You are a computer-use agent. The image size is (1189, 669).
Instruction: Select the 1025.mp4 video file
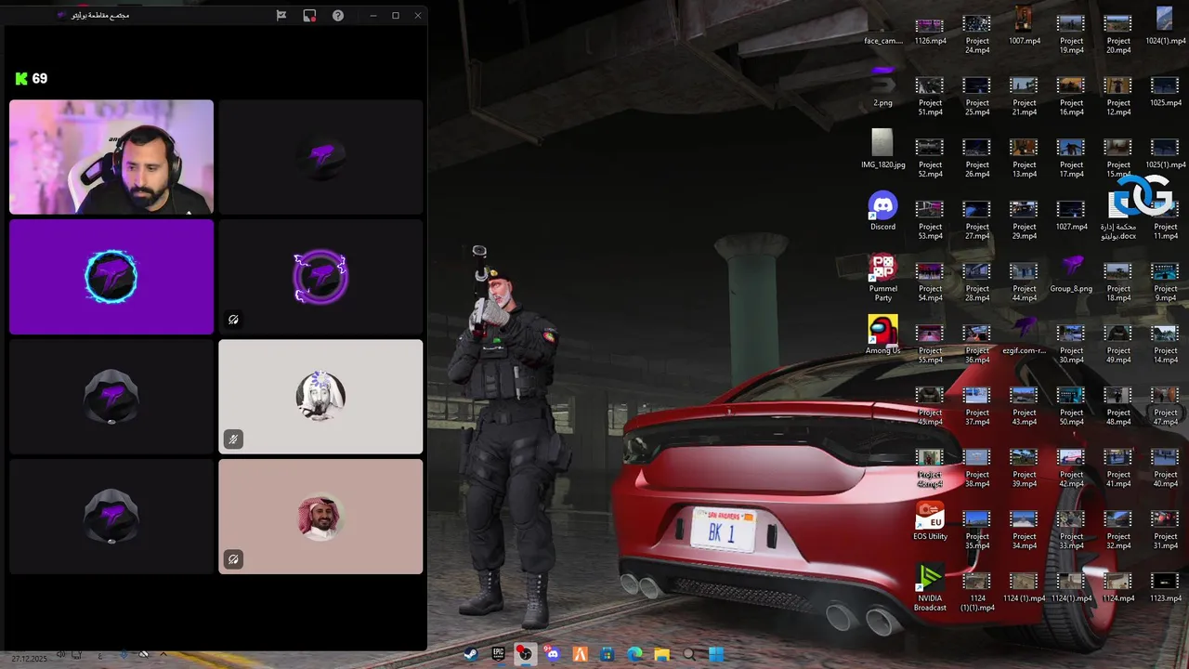click(1164, 91)
